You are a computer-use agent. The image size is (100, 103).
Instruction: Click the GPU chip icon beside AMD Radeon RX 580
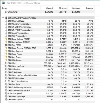tap(6, 18)
